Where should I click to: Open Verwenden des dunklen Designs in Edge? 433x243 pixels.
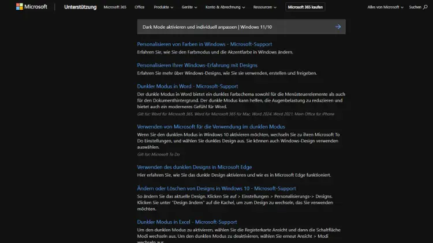point(195,167)
